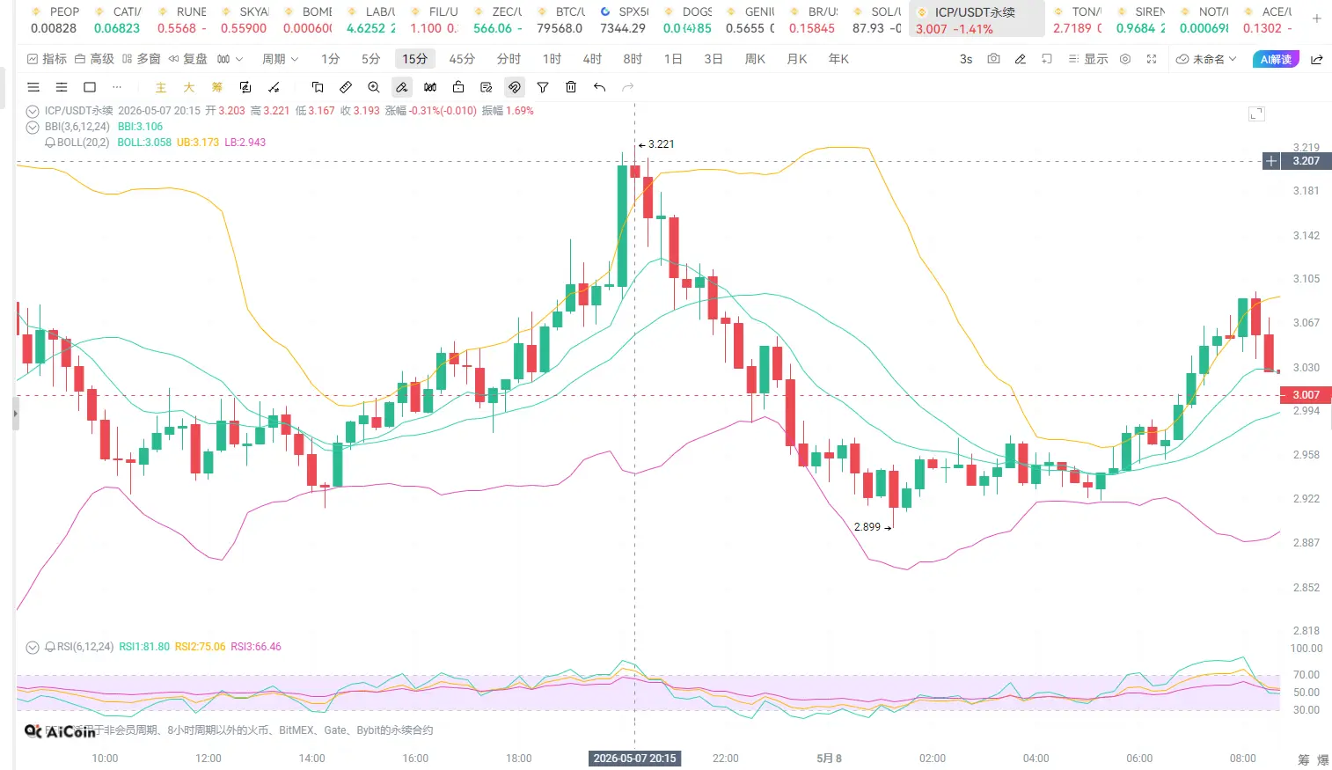Select the 5分 timeframe
1332x770 pixels.
coord(370,59)
